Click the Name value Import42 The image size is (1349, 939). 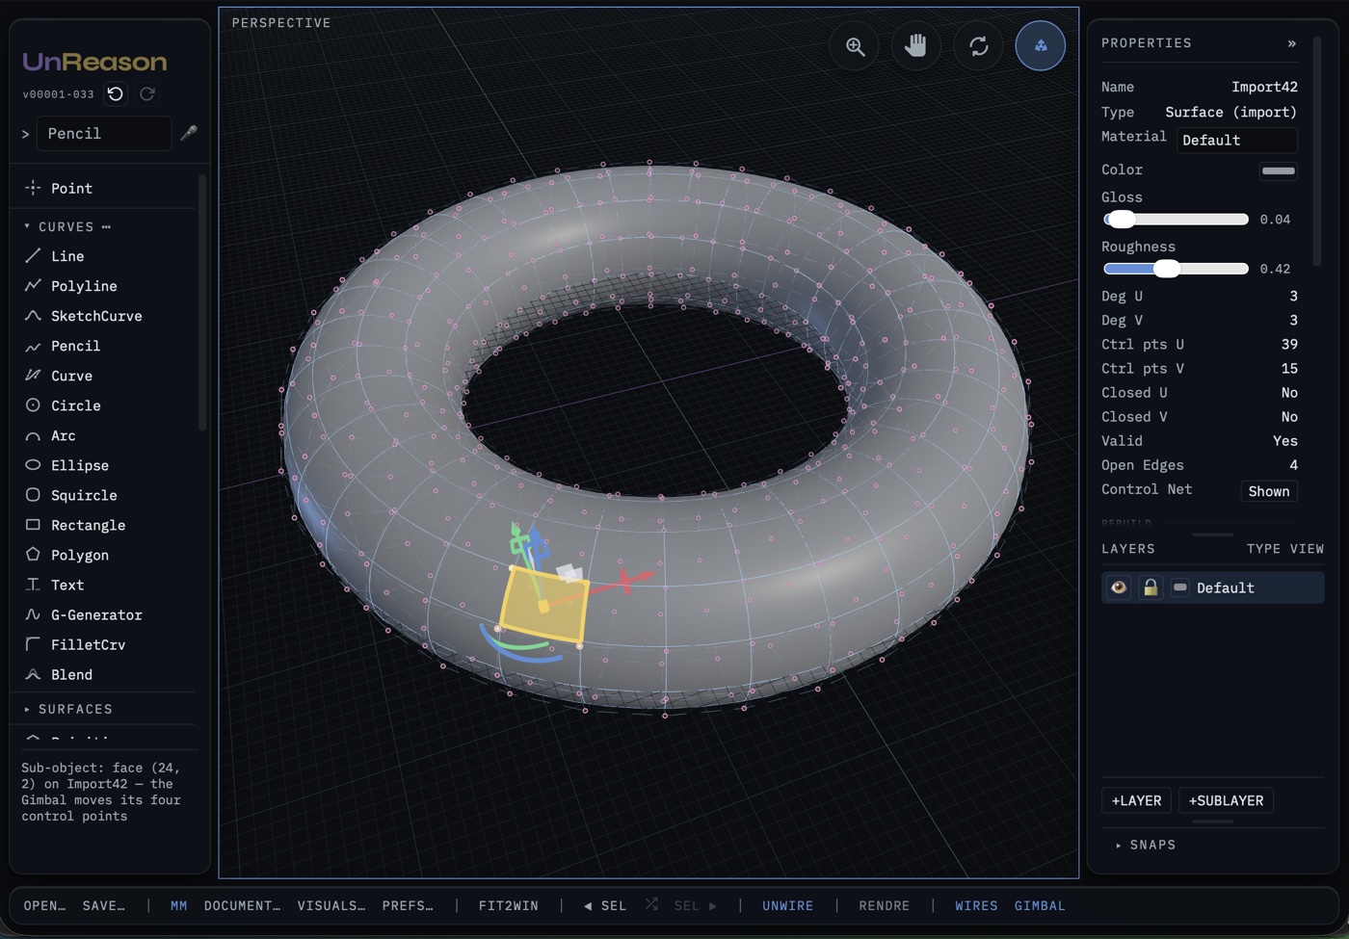(x=1264, y=87)
